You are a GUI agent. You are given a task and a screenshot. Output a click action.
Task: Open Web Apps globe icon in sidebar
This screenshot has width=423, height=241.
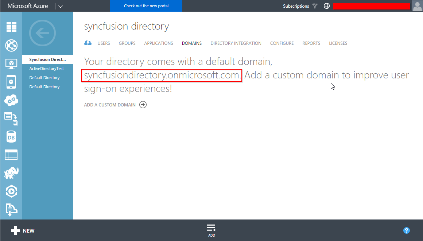pyautogui.click(x=11, y=45)
